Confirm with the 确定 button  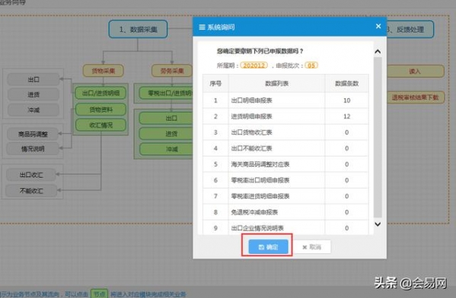pyautogui.click(x=268, y=247)
